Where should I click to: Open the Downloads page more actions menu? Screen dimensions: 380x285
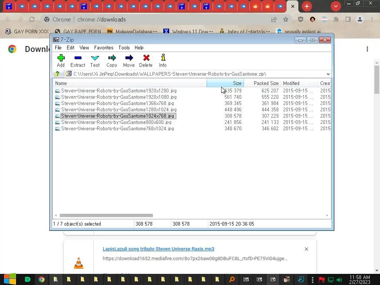click(x=367, y=49)
